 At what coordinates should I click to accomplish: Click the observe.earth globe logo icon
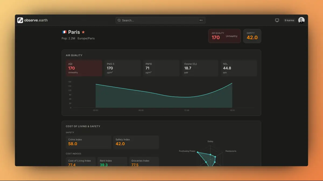tap(20, 20)
